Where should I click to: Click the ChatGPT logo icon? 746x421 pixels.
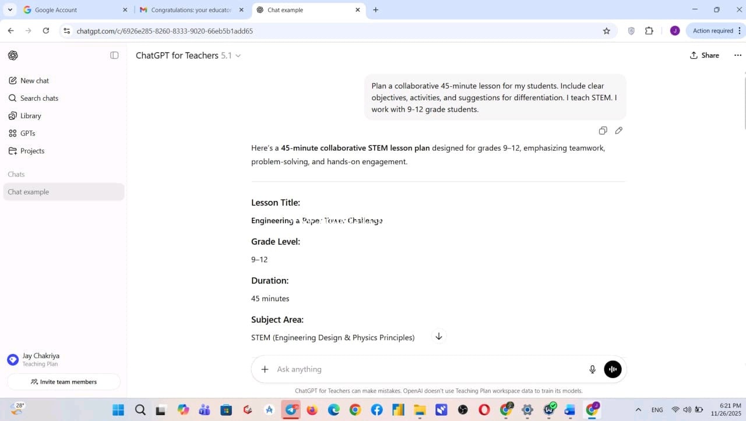pos(13,55)
